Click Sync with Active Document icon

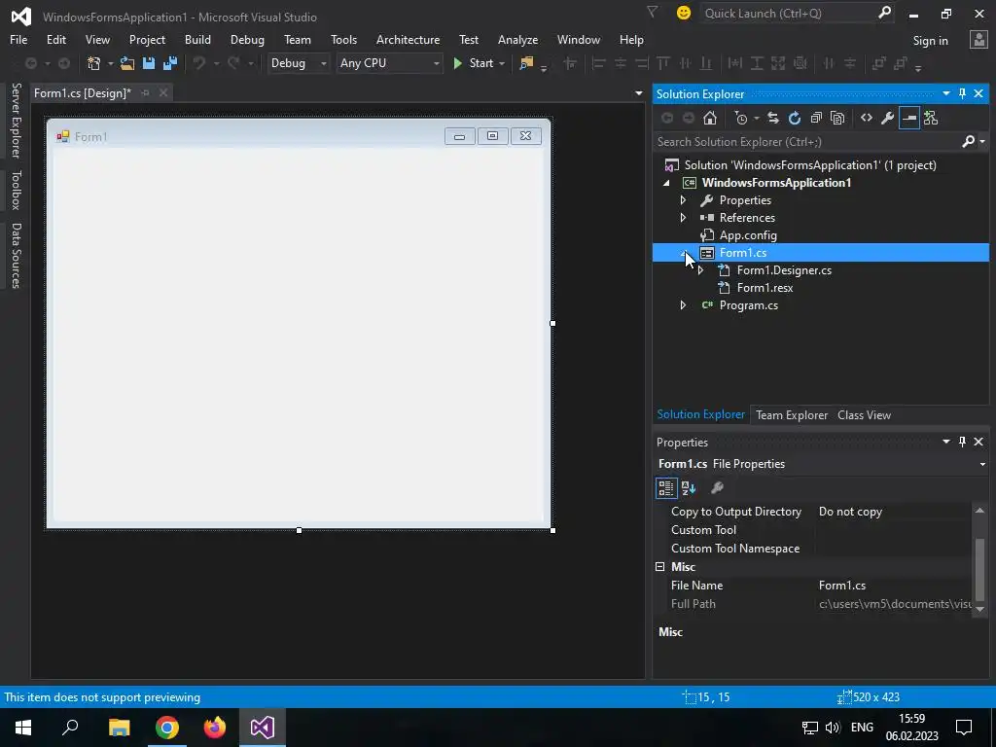[773, 118]
